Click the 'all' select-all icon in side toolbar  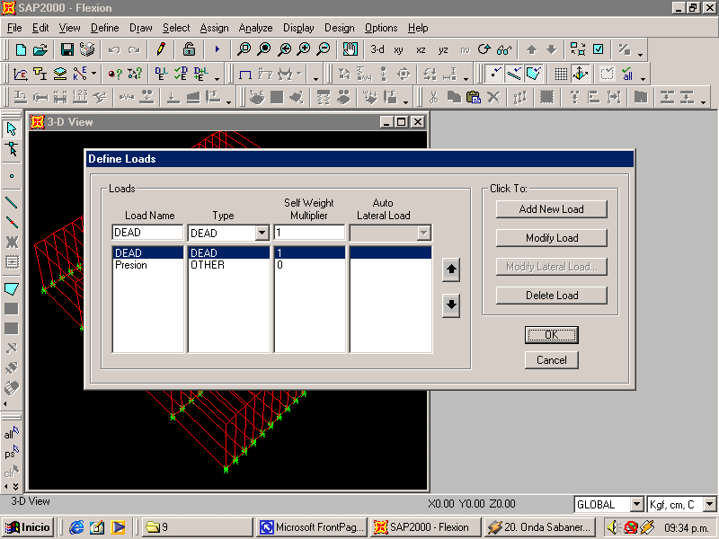coord(12,433)
